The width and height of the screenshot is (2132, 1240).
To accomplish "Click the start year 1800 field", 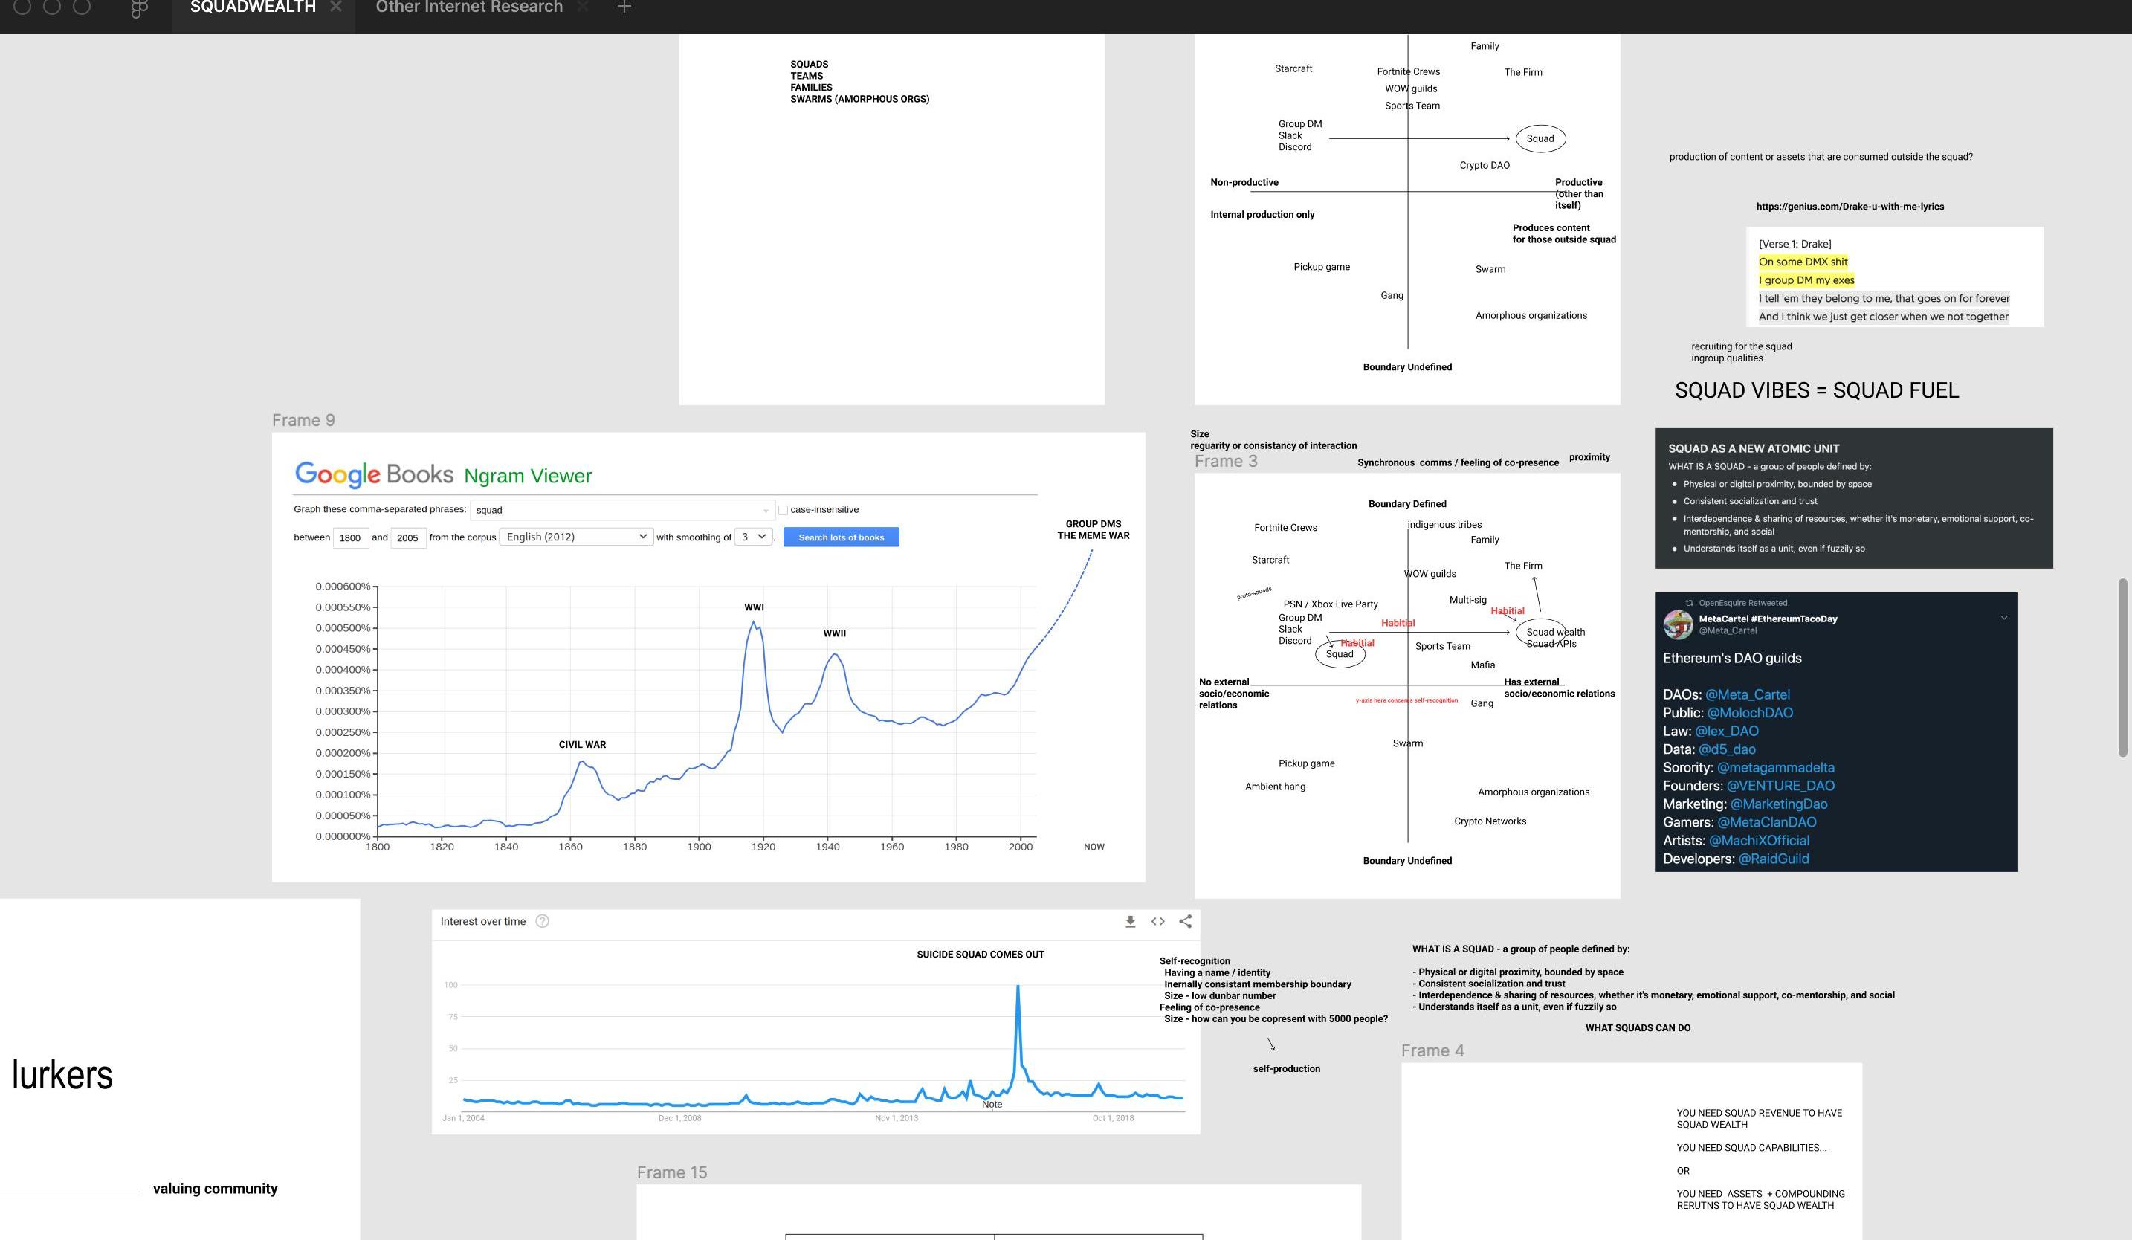I will pos(350,538).
